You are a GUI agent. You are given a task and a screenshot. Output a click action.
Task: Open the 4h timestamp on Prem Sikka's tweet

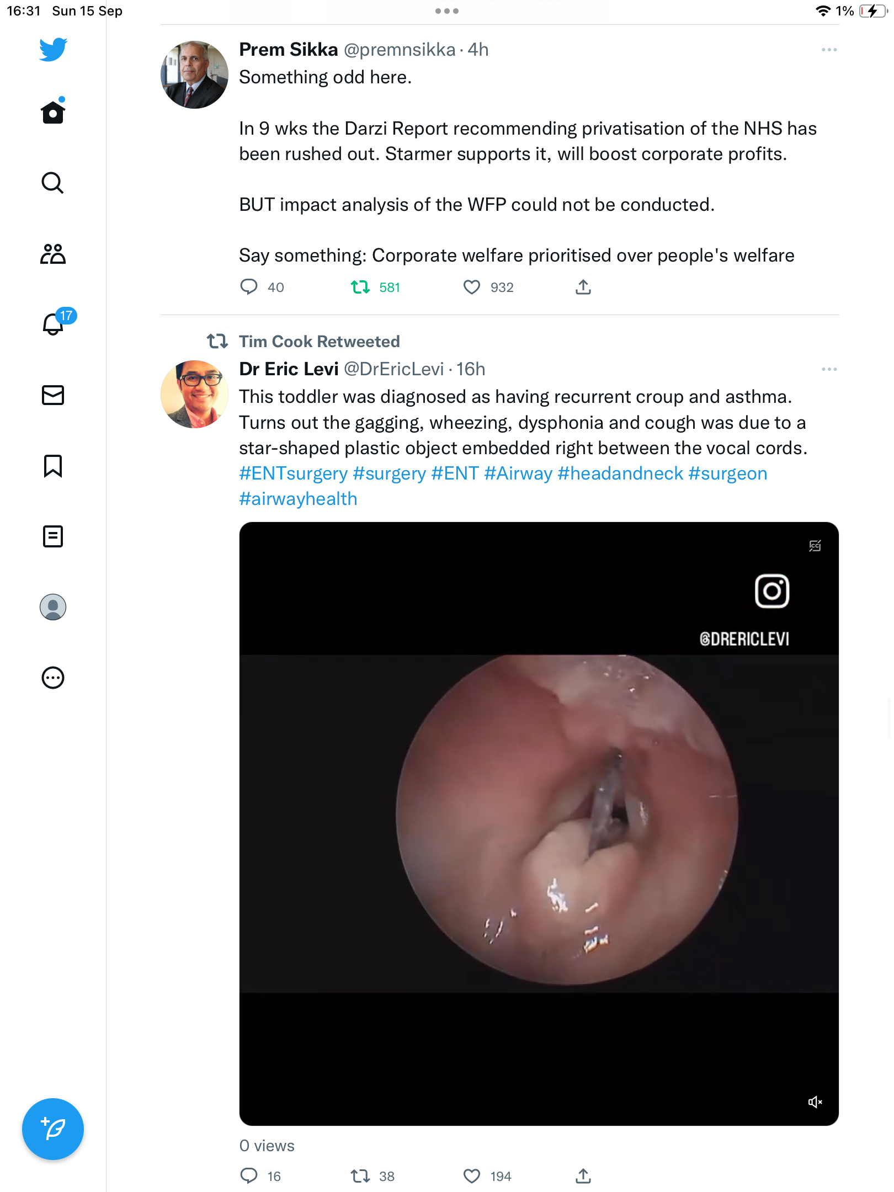click(x=478, y=50)
